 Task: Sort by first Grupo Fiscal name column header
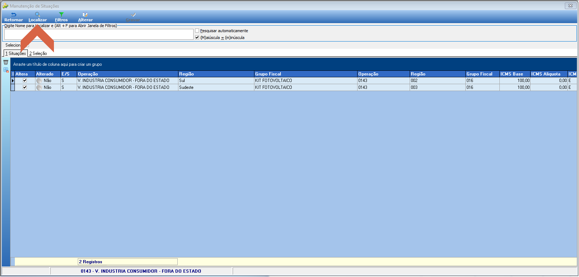click(x=306, y=74)
